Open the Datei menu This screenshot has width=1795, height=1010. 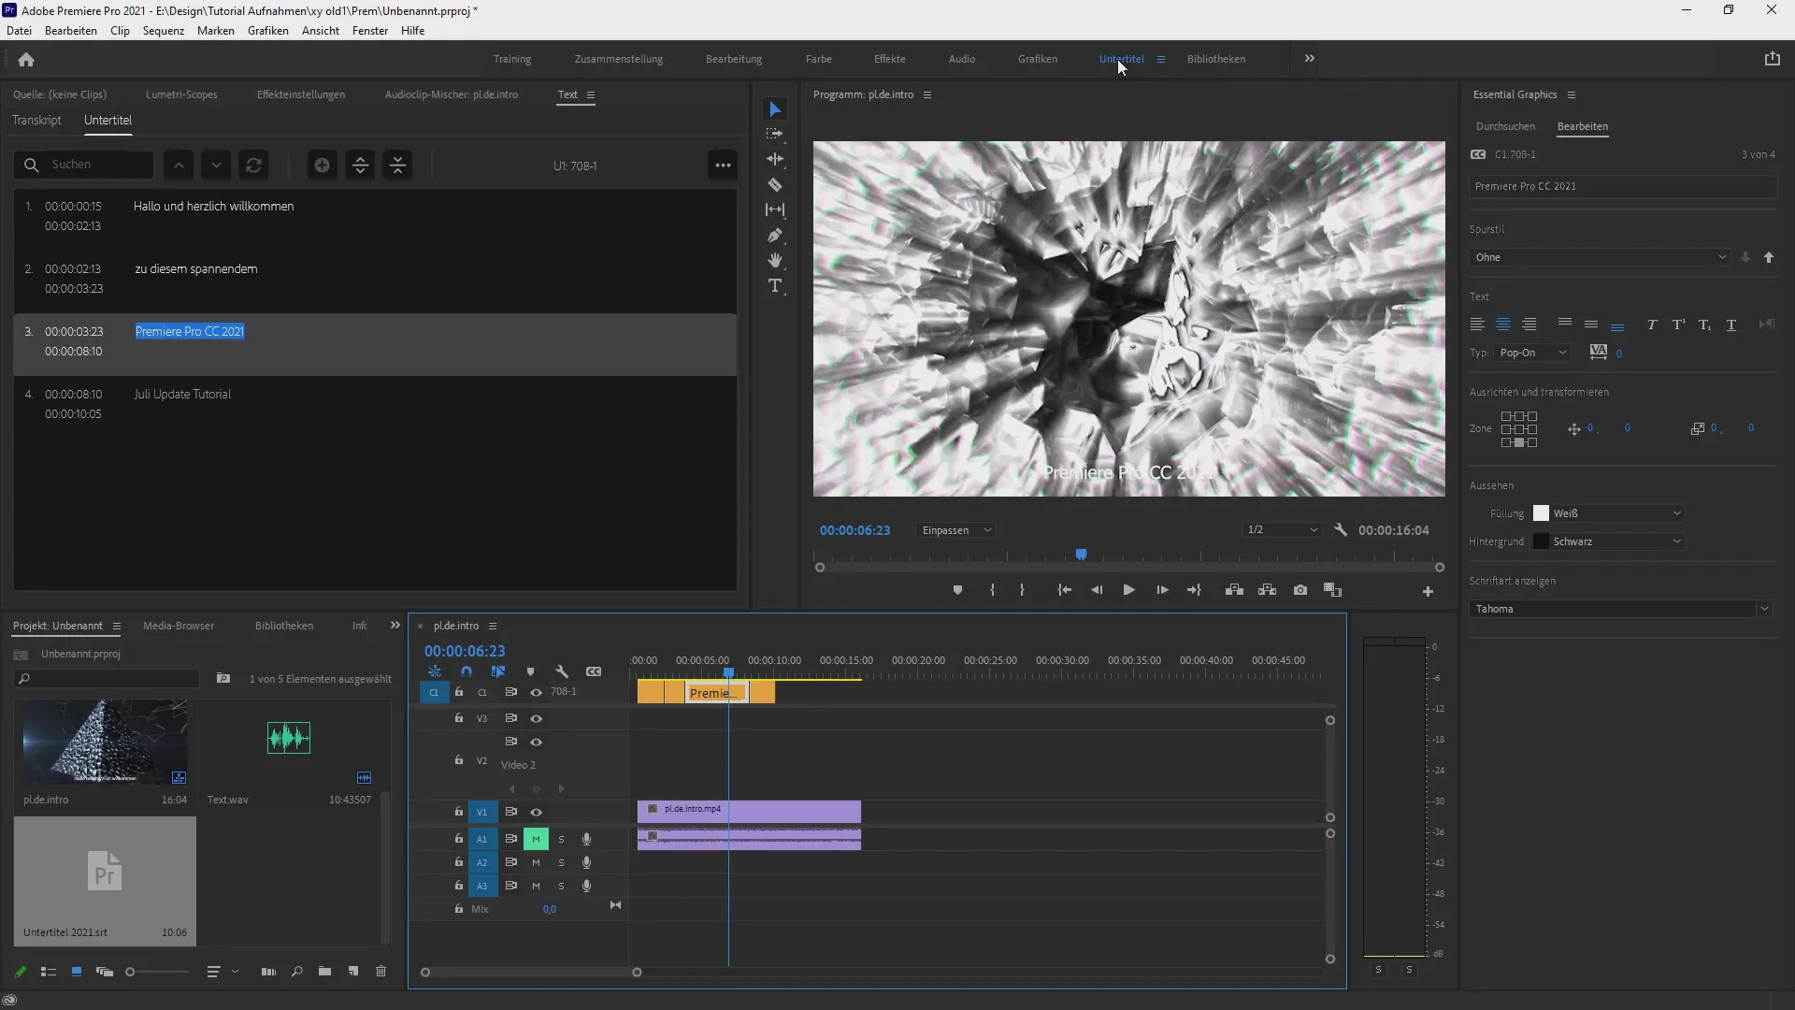coord(19,31)
